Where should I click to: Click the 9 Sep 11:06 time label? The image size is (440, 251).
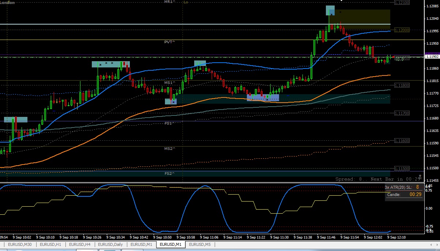(210, 237)
